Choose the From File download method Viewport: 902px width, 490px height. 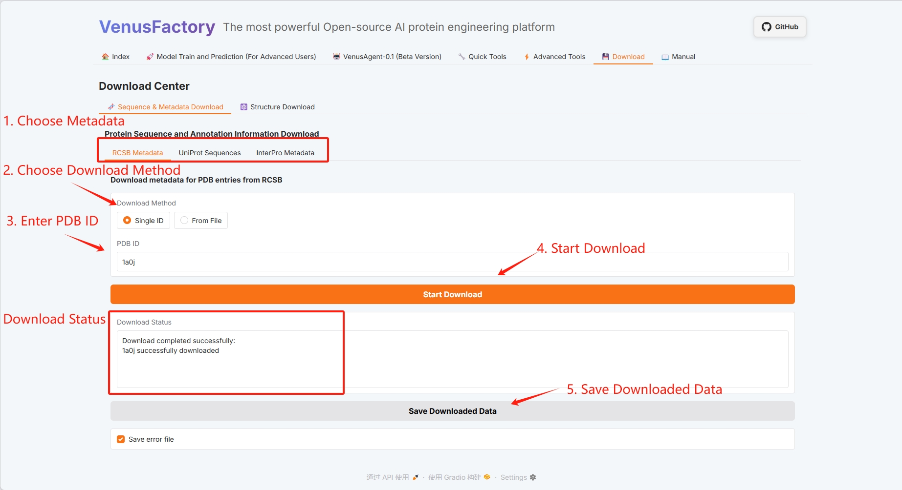click(184, 221)
